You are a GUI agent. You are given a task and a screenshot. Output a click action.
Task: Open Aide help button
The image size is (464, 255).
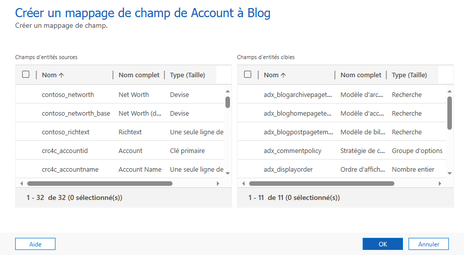(x=35, y=244)
